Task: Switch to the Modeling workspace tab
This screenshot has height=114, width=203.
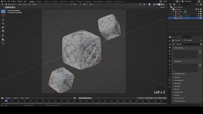Action: pos(39,2)
